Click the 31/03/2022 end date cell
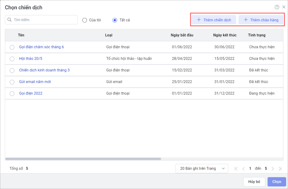This screenshot has height=189, width=288. tap(224, 70)
